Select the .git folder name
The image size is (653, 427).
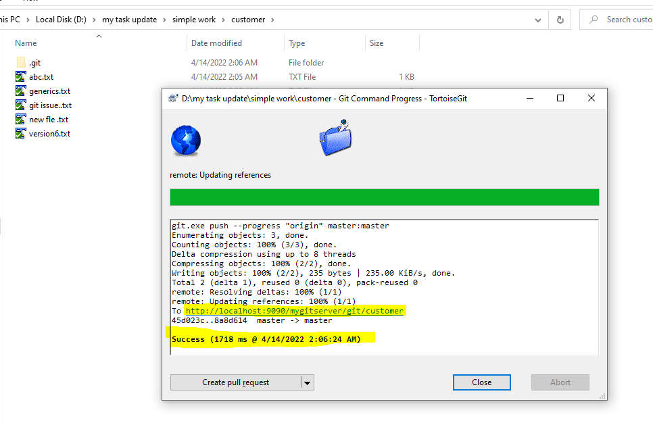pyautogui.click(x=35, y=63)
